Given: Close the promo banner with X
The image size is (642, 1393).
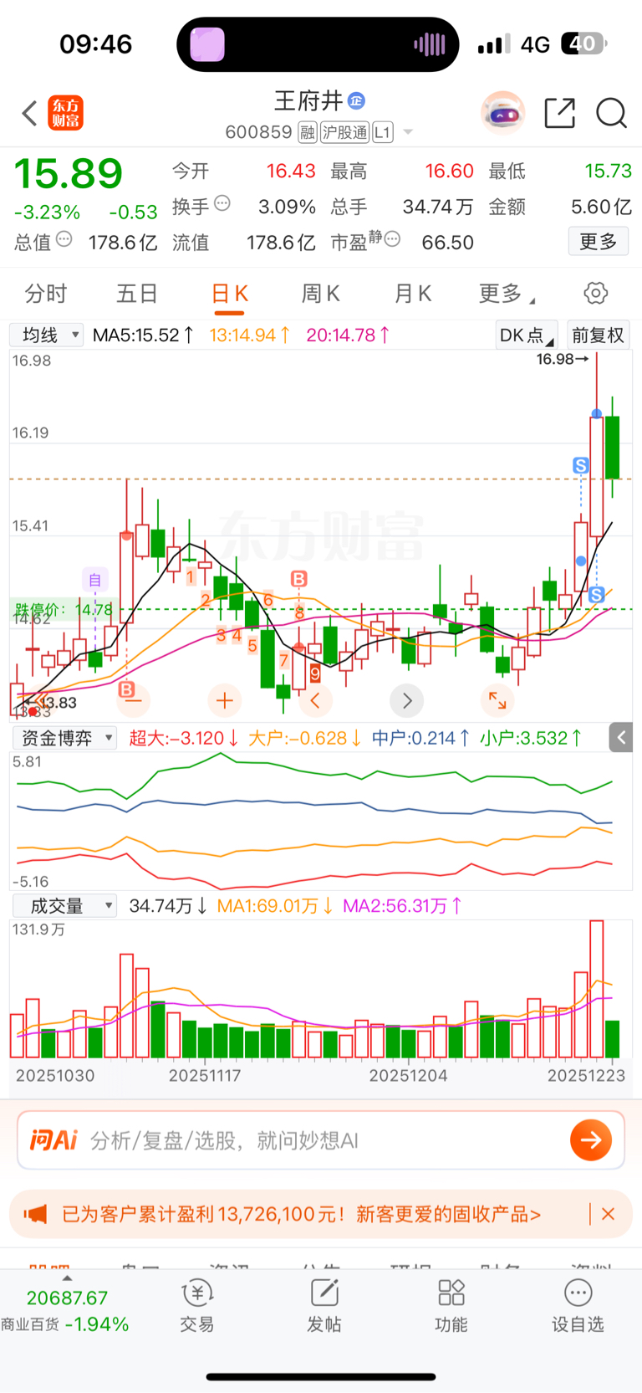Looking at the screenshot, I should (x=609, y=1214).
